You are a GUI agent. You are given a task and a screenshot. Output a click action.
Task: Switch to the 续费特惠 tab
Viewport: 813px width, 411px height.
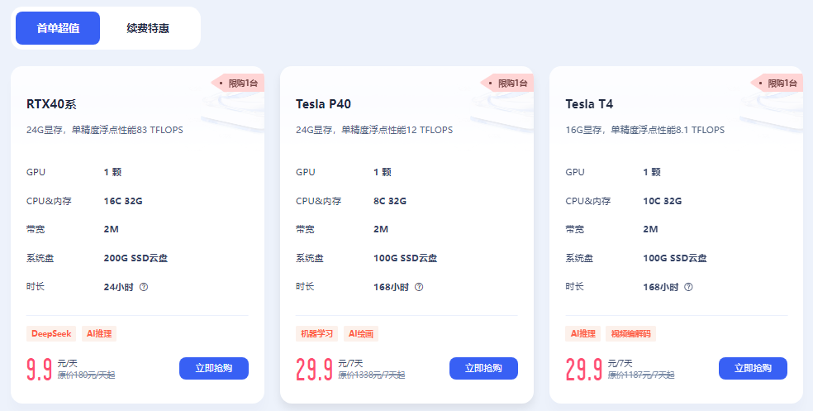coord(148,28)
